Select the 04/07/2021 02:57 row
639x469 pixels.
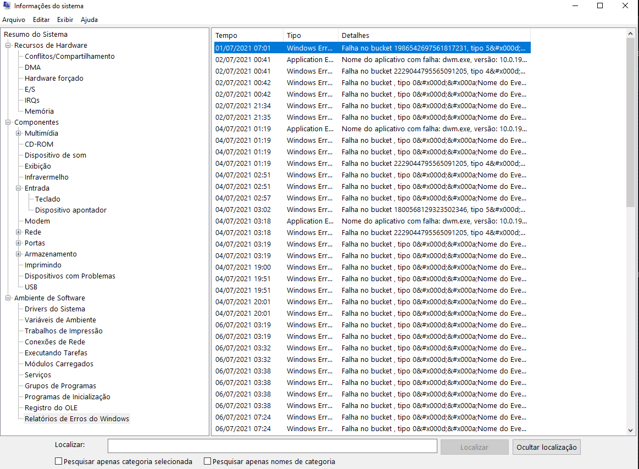point(372,198)
